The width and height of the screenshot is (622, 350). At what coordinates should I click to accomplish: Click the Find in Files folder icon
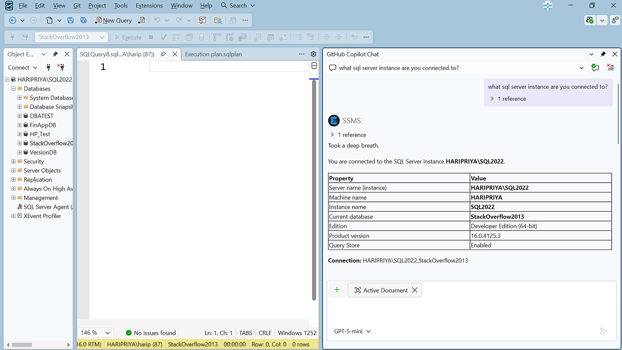[218, 20]
